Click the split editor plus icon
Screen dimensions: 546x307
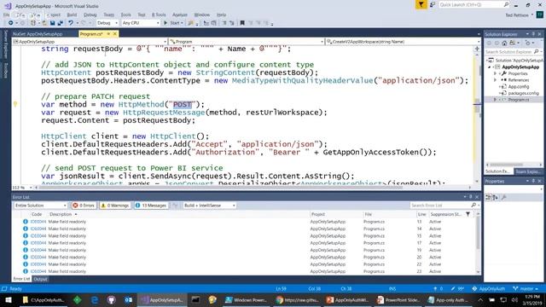tap(477, 49)
